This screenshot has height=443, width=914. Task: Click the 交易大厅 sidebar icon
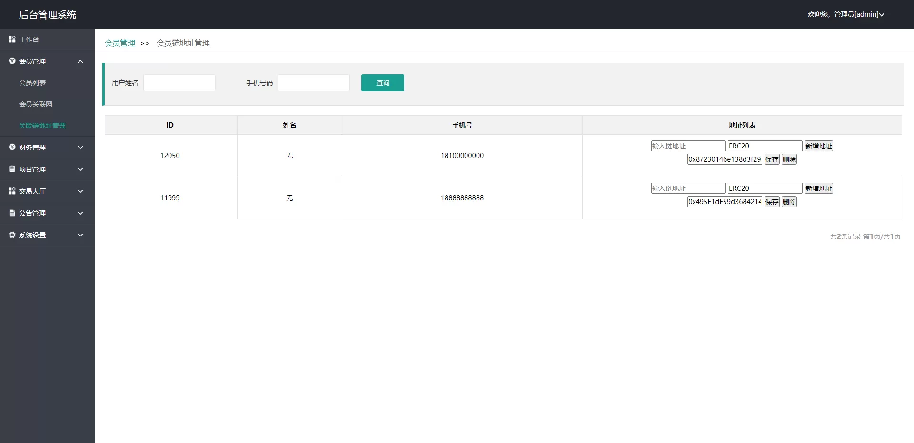click(12, 191)
